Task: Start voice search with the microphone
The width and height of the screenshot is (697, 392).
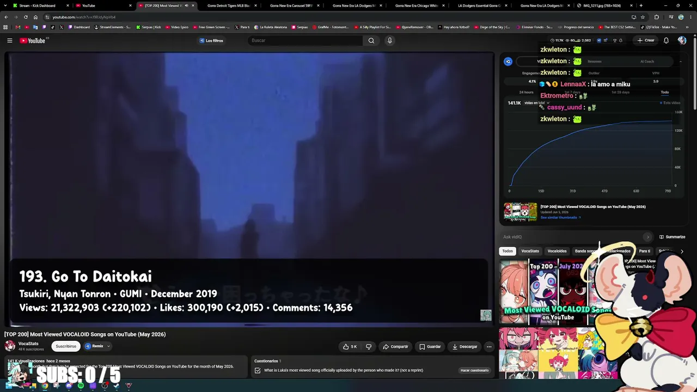Action: (390, 40)
